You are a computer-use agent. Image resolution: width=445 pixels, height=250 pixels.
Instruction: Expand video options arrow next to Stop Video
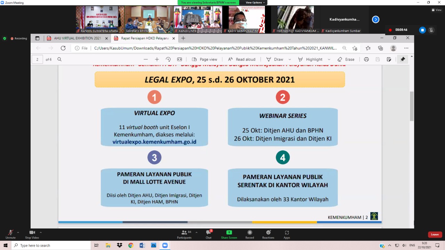(x=41, y=232)
